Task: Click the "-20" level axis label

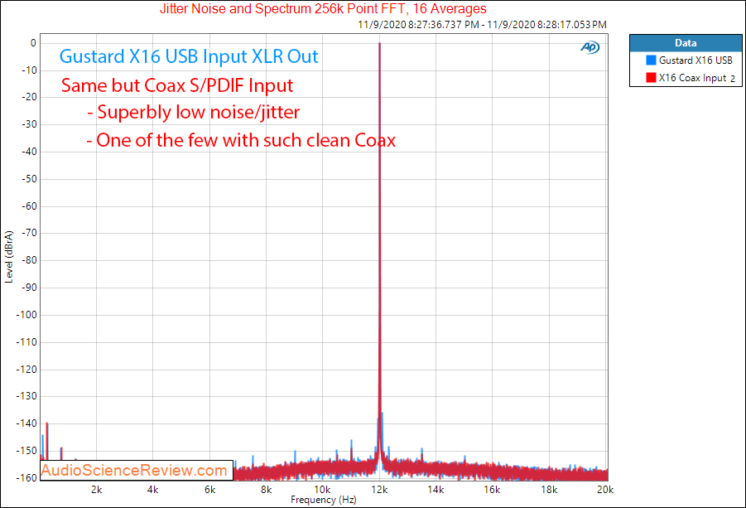Action: pos(30,97)
